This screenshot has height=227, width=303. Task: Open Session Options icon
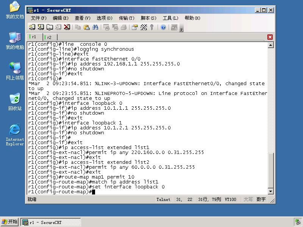click(134, 27)
